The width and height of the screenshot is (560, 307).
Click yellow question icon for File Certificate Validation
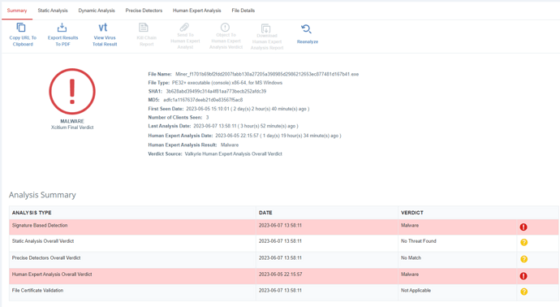(x=524, y=292)
